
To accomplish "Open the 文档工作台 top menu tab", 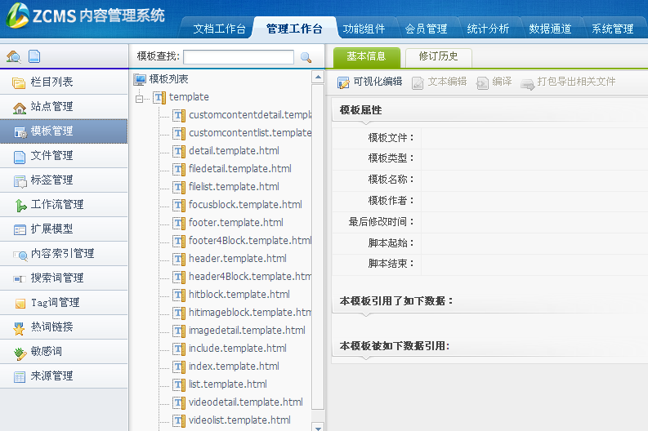I will pos(219,29).
